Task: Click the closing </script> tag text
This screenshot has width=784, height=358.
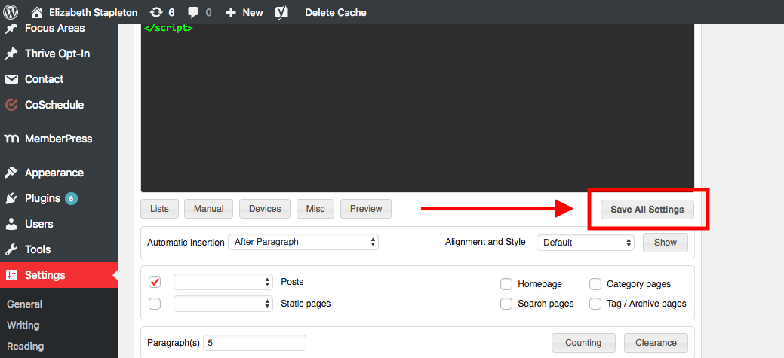Action: [x=168, y=28]
